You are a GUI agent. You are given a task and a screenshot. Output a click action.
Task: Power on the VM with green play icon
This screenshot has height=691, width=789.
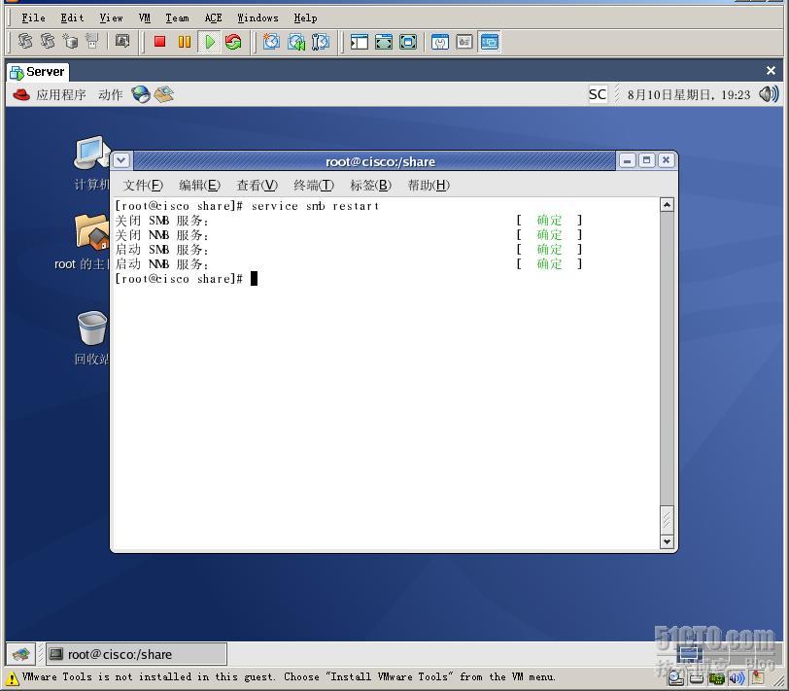pos(209,42)
